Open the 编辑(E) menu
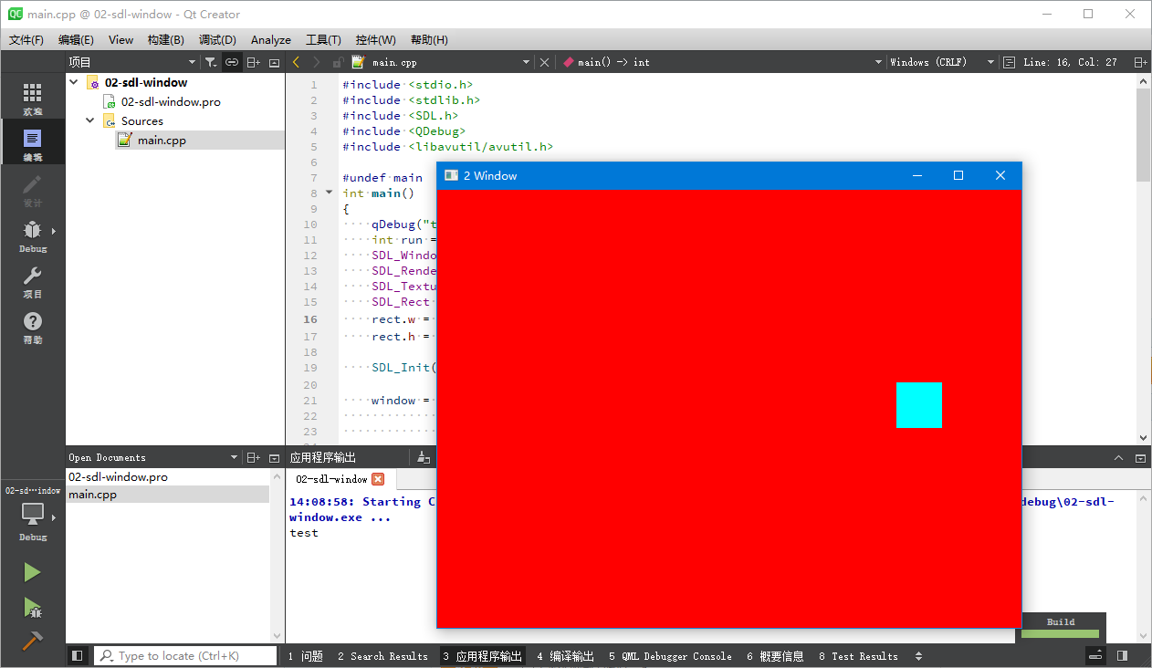The image size is (1152, 668). coord(76,40)
